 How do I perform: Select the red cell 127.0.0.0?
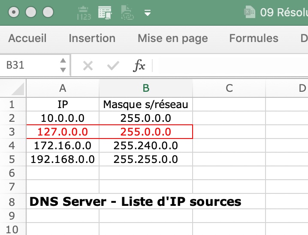tap(63, 132)
